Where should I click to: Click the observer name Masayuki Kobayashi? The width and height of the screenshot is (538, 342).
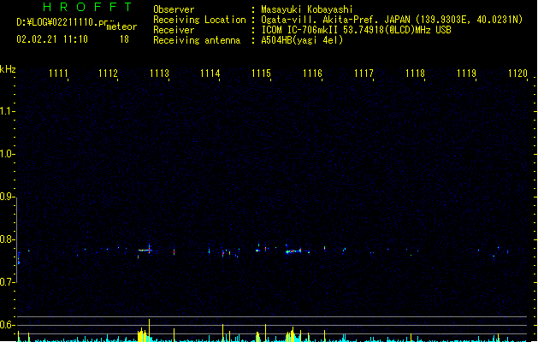(x=307, y=9)
